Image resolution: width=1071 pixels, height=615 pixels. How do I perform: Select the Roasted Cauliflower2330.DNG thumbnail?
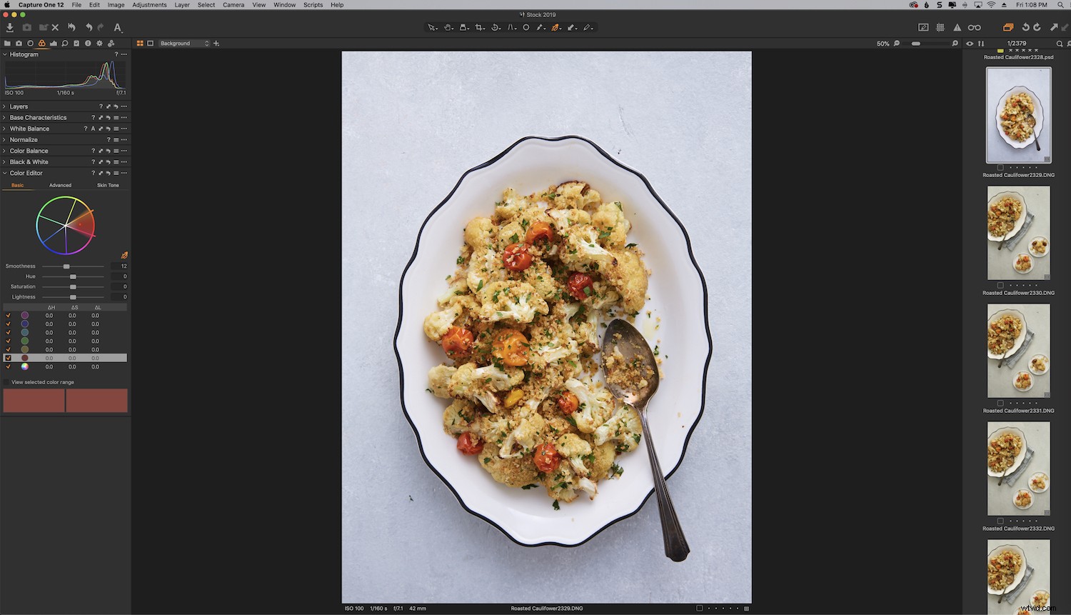pos(1019,233)
